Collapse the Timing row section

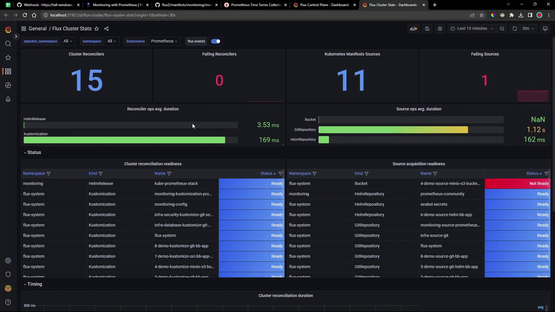(x=33, y=284)
